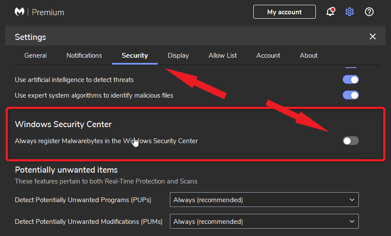This screenshot has height=236, width=391.
Task: Open the notifications bell icon
Action: point(331,12)
